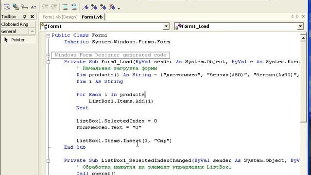Close the active Form1.vb document
Image resolution: width=311 pixels, height=175 pixels.
(x=303, y=17)
